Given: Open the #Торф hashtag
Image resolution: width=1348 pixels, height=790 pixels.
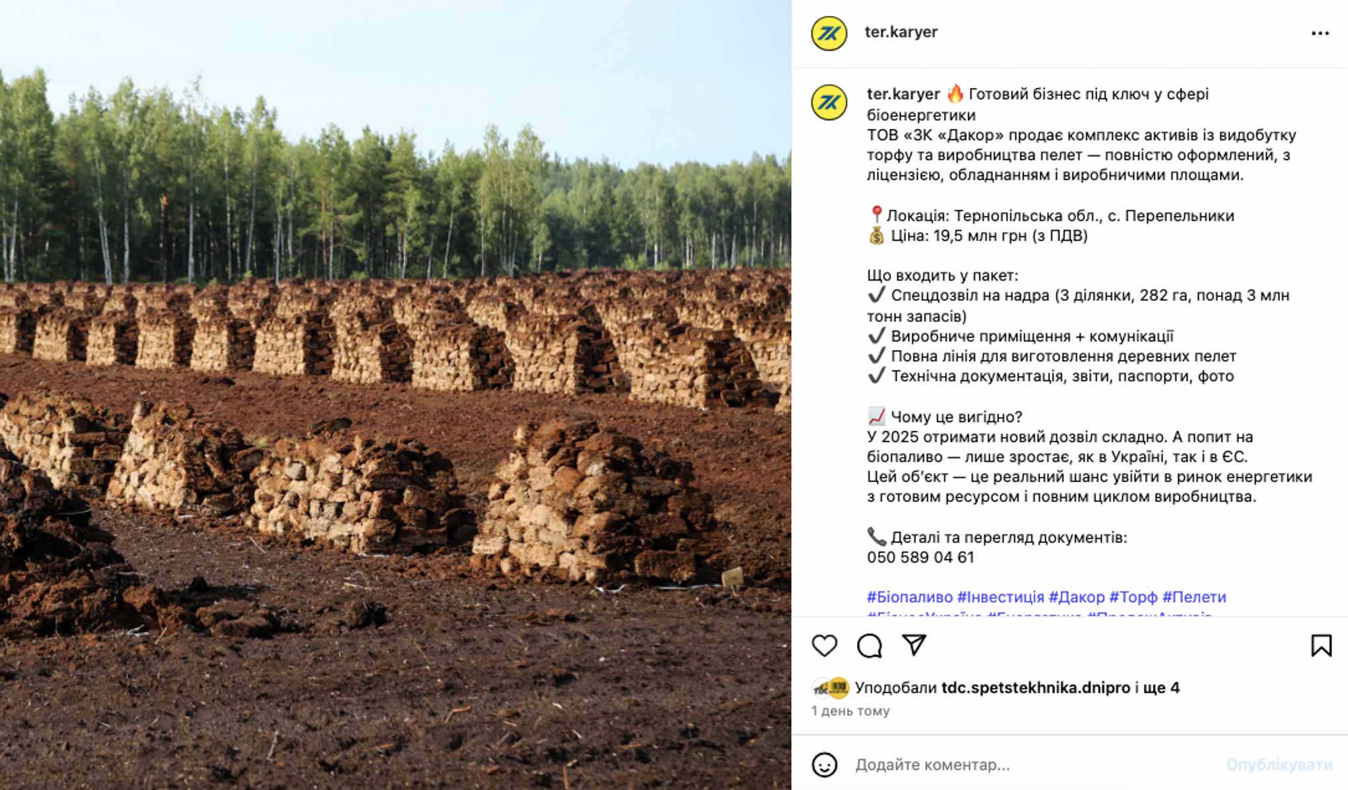Looking at the screenshot, I should (1133, 597).
